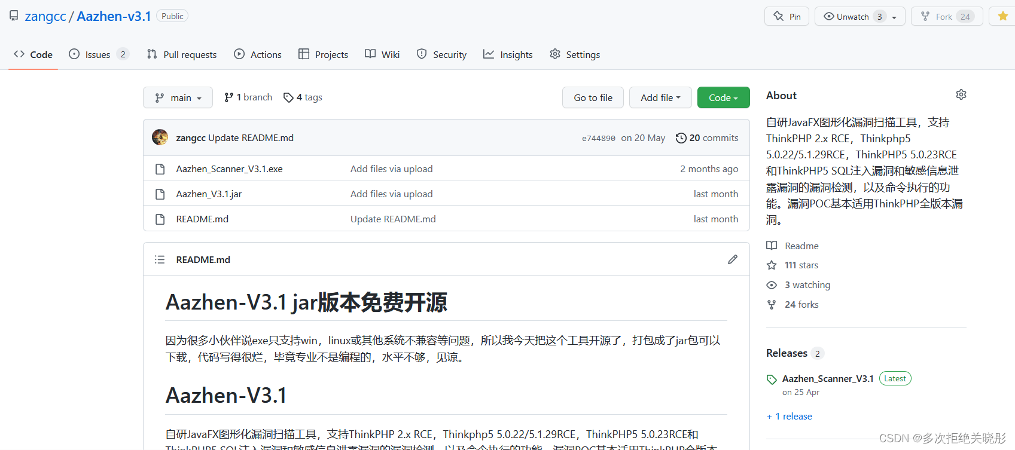Click the pin icon in Pin button
1015x450 pixels.
[x=778, y=16]
